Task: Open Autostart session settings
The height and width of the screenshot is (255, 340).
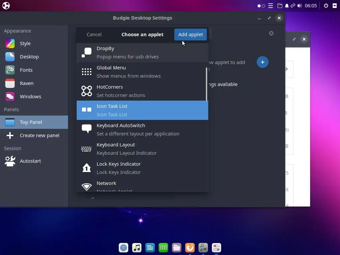Action: [x=34, y=161]
